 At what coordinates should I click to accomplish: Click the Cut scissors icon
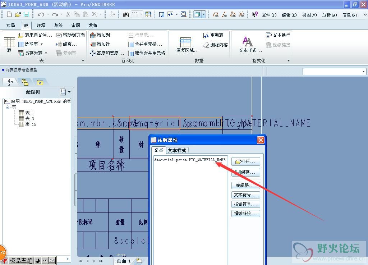point(68,14)
